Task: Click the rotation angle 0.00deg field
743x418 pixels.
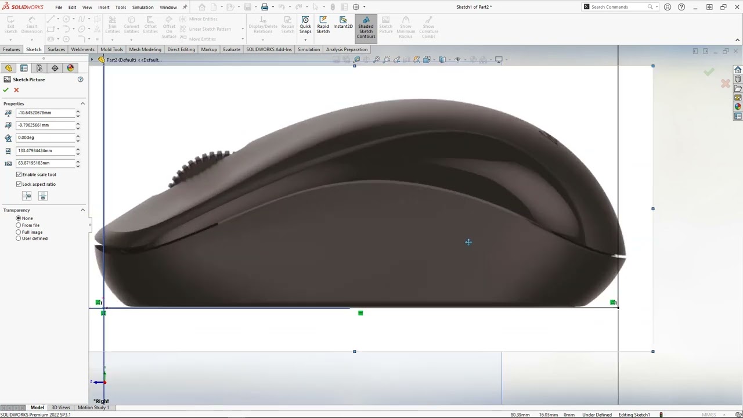Action: coord(46,138)
